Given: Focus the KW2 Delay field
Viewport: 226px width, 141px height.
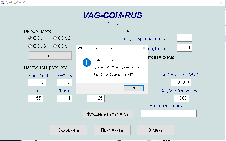Looking at the screenshot, I should tap(65, 83).
